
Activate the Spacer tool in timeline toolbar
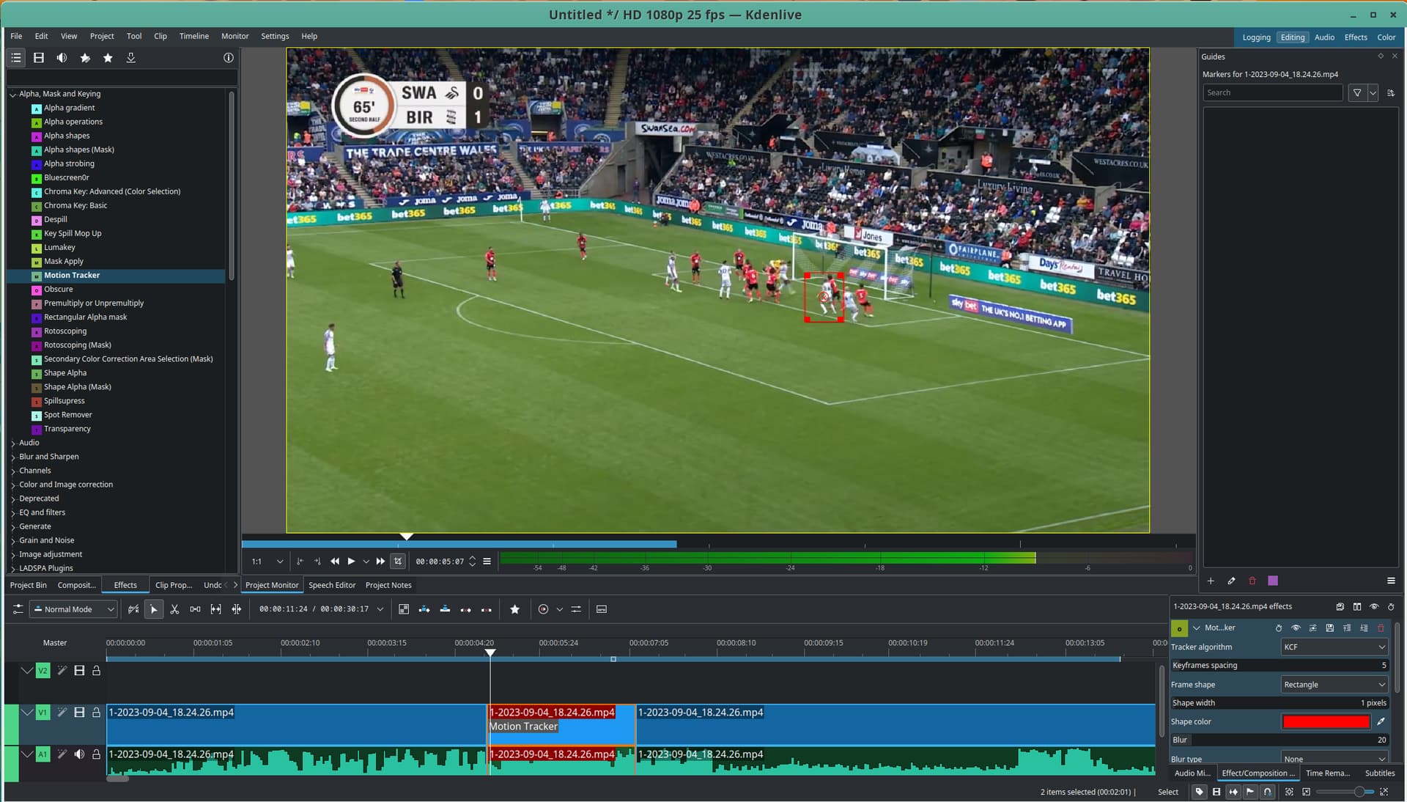(x=195, y=609)
